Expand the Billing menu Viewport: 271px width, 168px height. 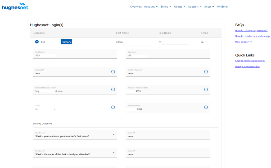pos(166,7)
